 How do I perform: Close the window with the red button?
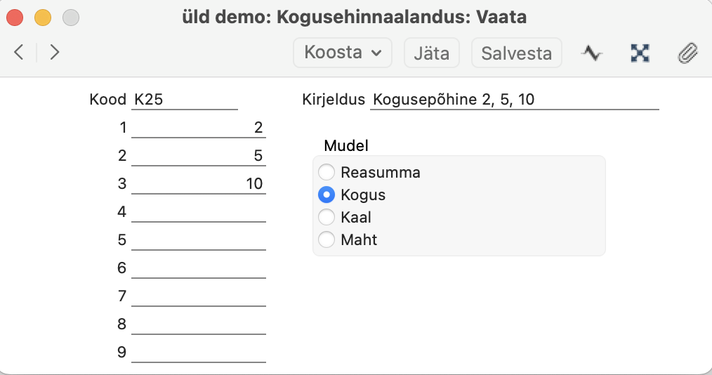(x=15, y=18)
